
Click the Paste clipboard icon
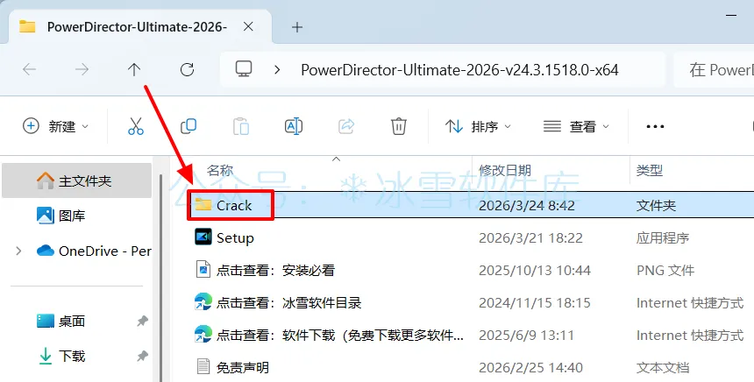241,126
